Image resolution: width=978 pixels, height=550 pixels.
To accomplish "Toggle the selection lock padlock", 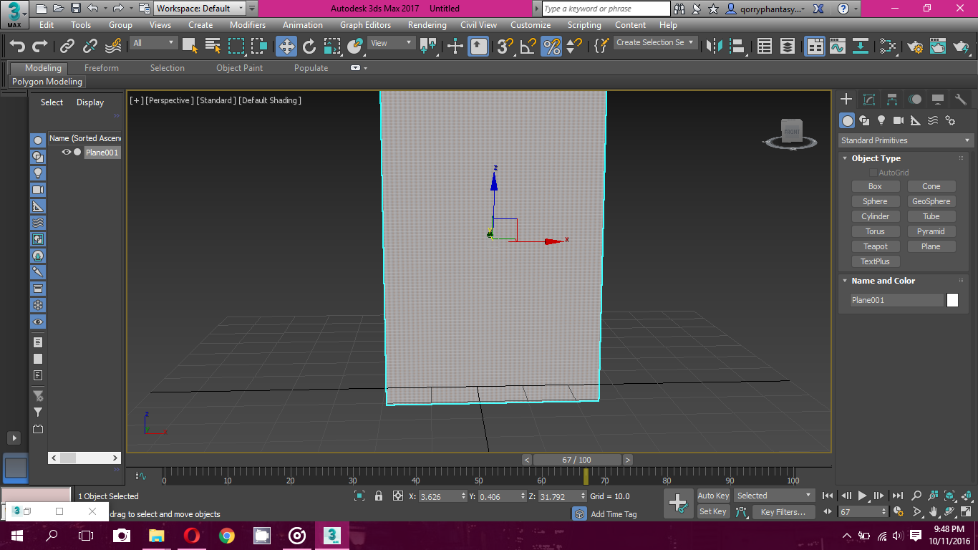I will [378, 496].
